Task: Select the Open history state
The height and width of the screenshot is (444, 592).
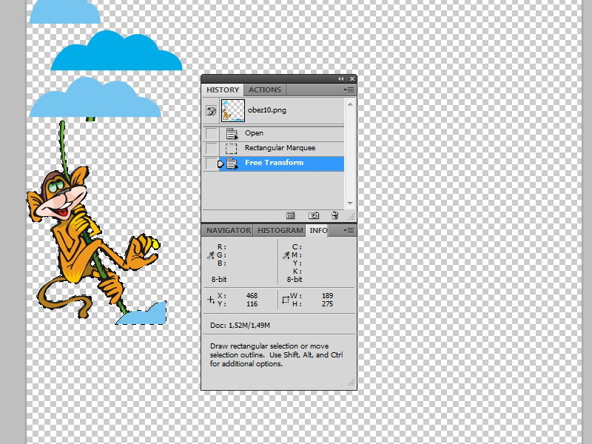Action: point(281,133)
